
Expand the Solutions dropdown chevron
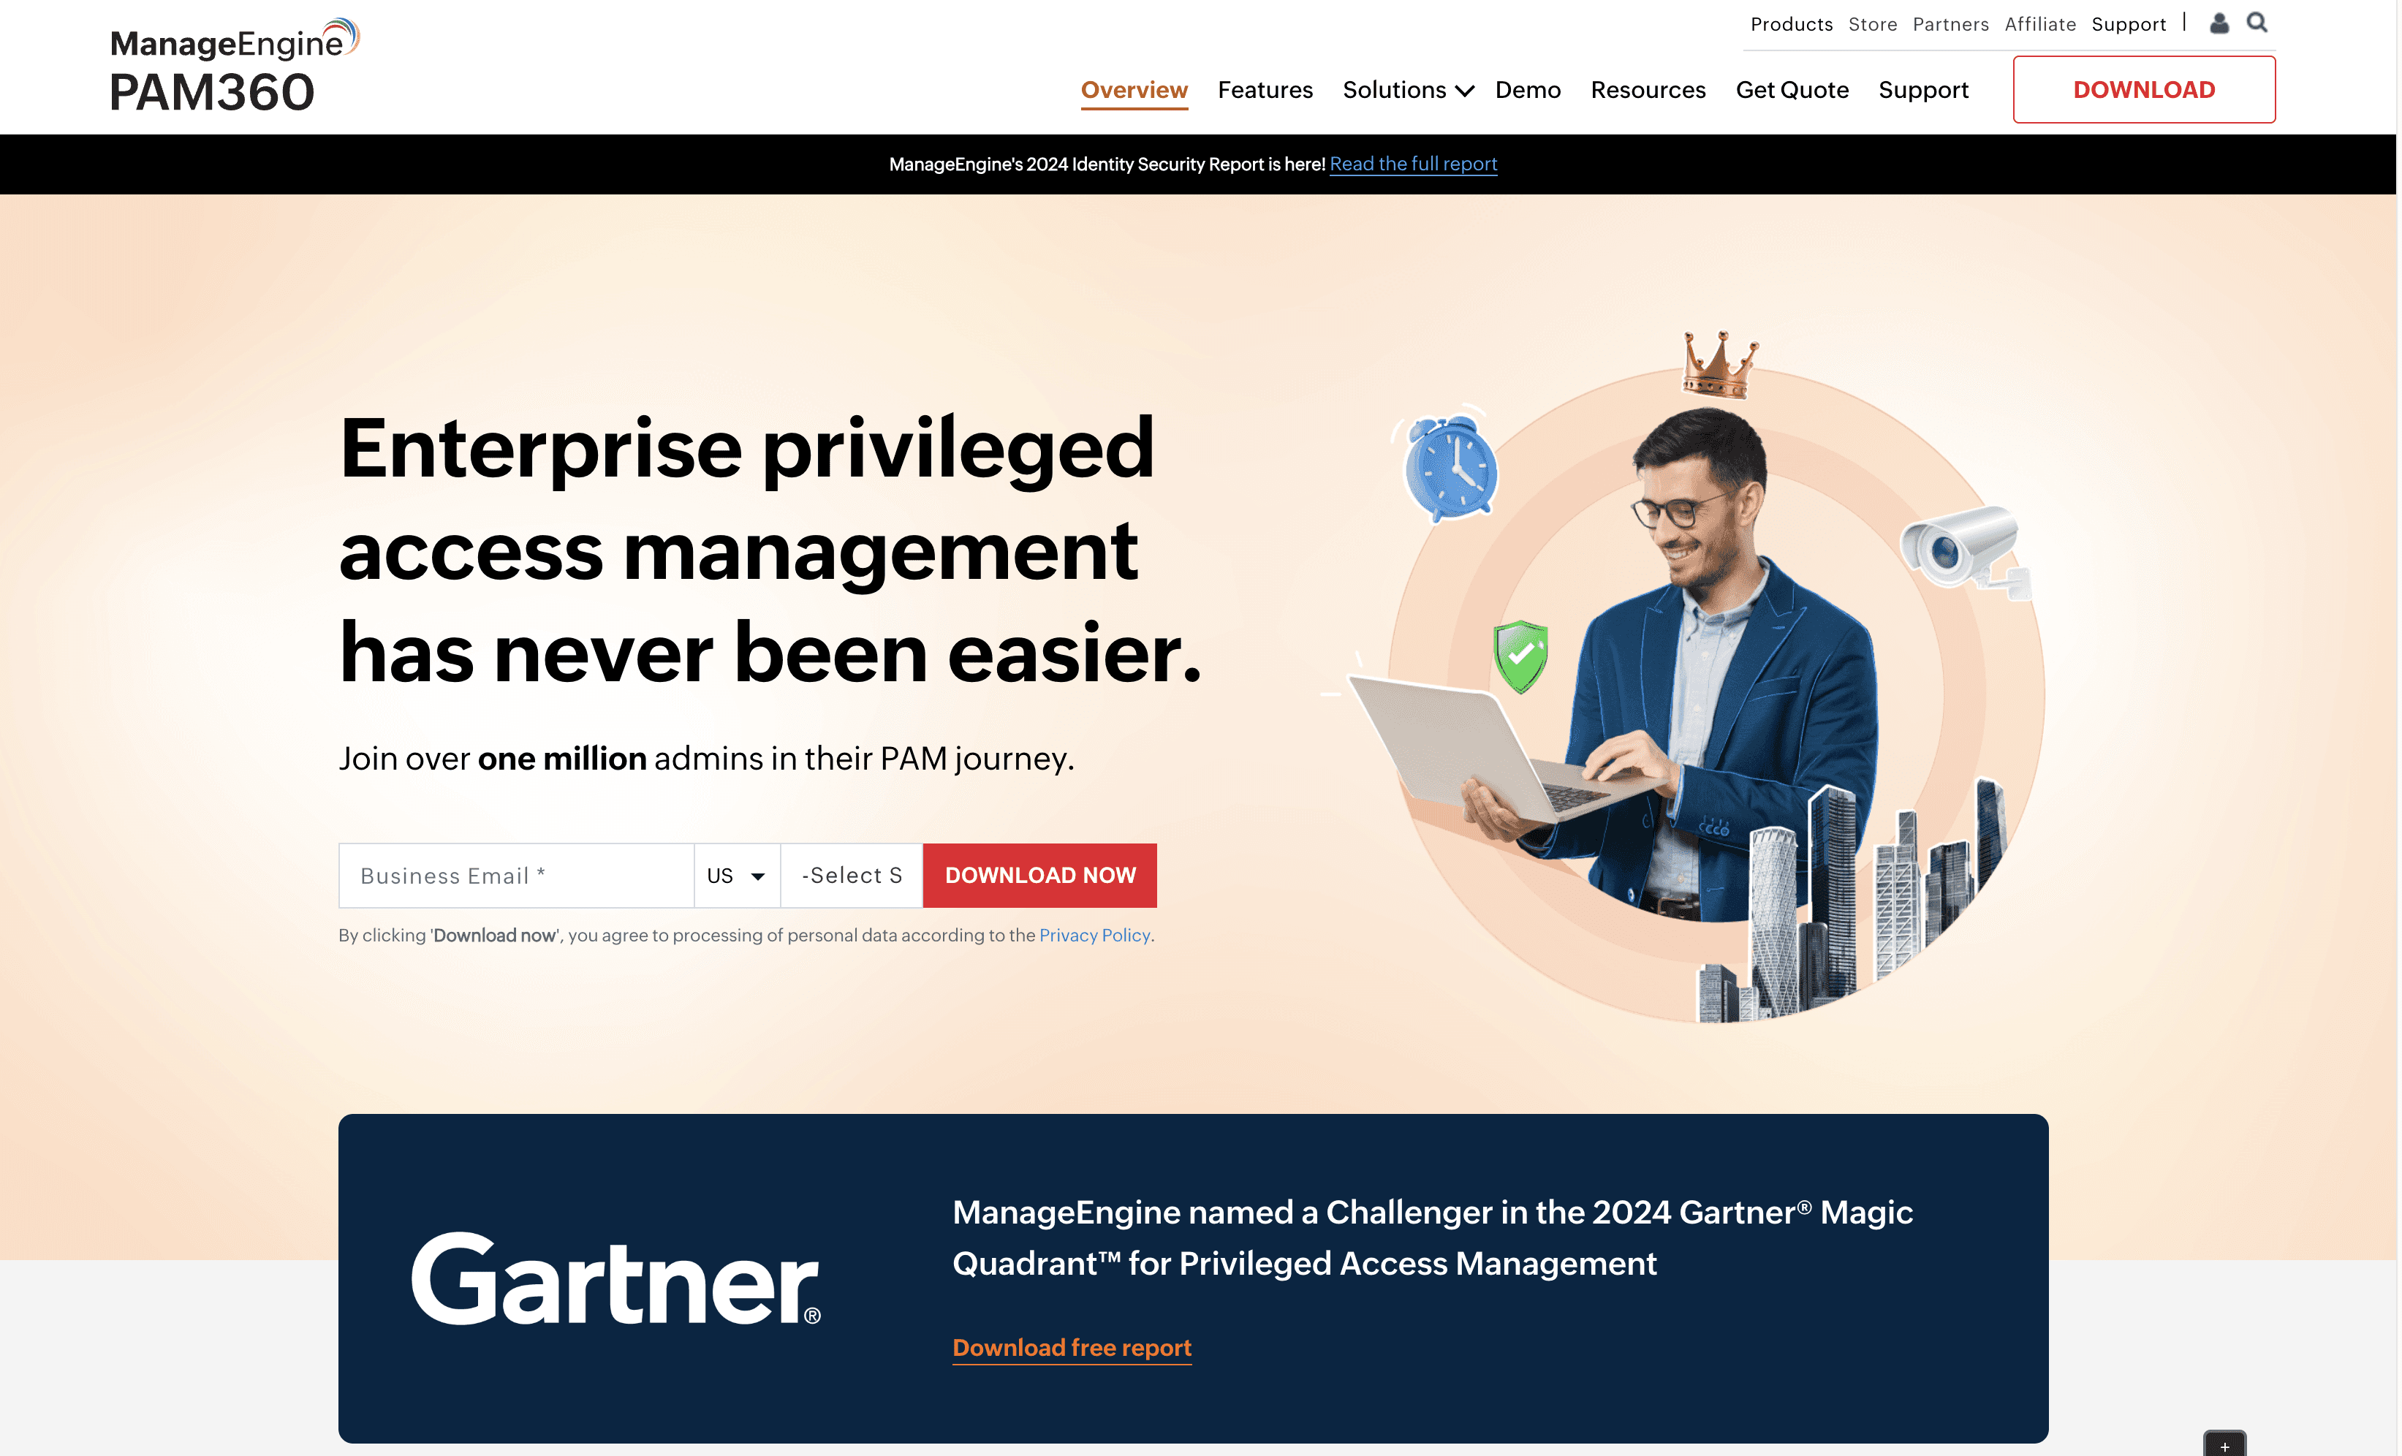coord(1464,91)
